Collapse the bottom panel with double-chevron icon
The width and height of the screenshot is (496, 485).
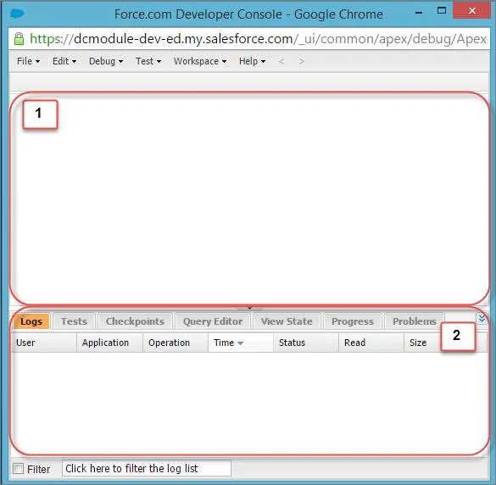point(482,318)
